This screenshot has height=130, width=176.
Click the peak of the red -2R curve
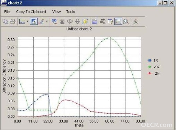click(65, 100)
